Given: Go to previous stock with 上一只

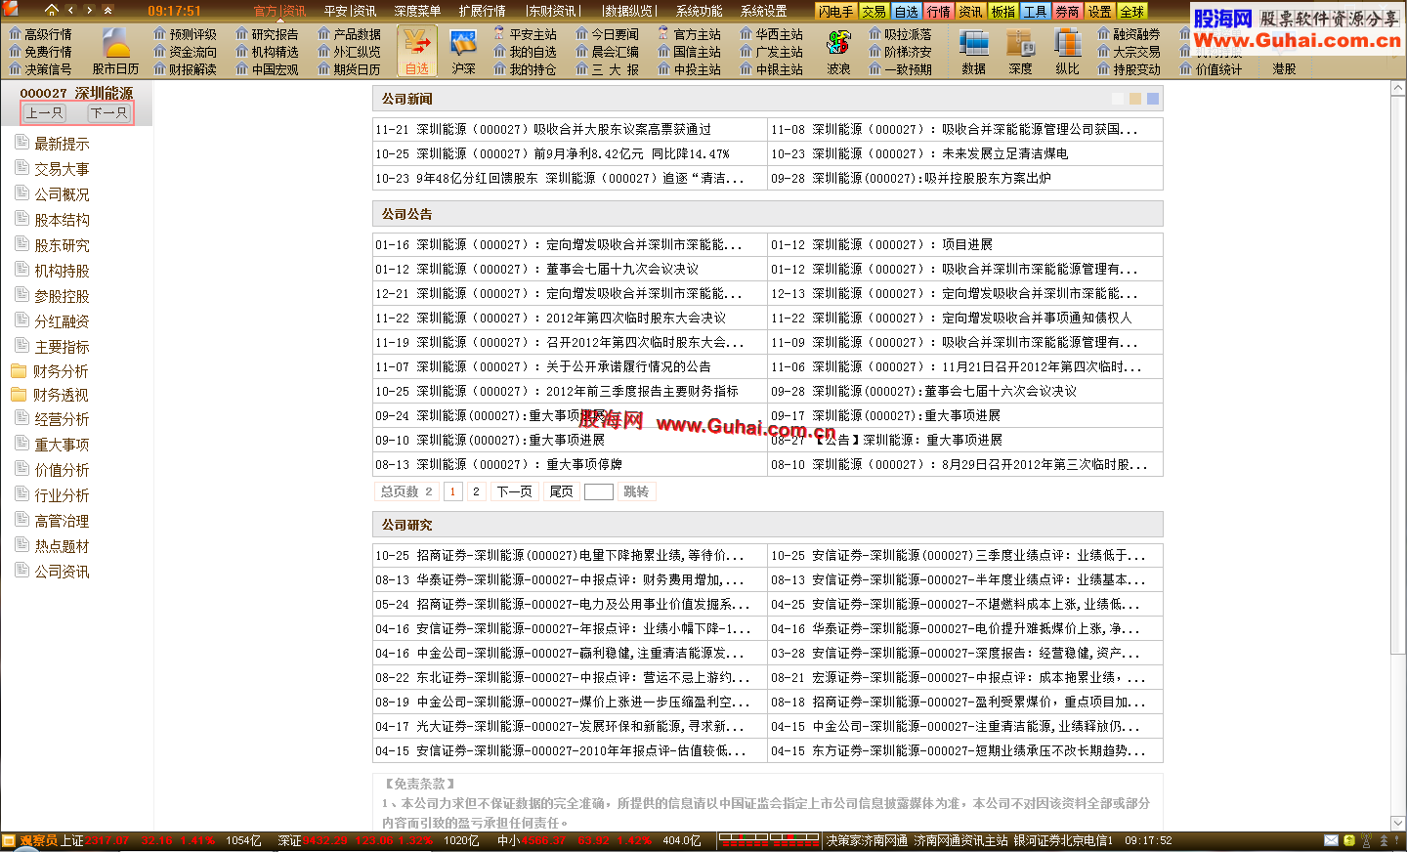Looking at the screenshot, I should click(x=44, y=113).
